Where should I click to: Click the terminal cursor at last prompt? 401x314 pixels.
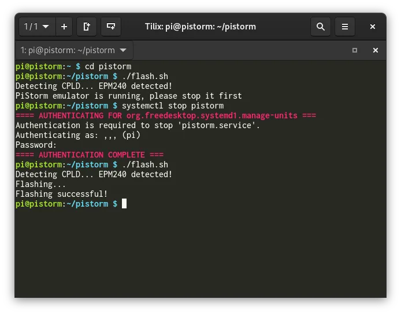click(x=124, y=204)
